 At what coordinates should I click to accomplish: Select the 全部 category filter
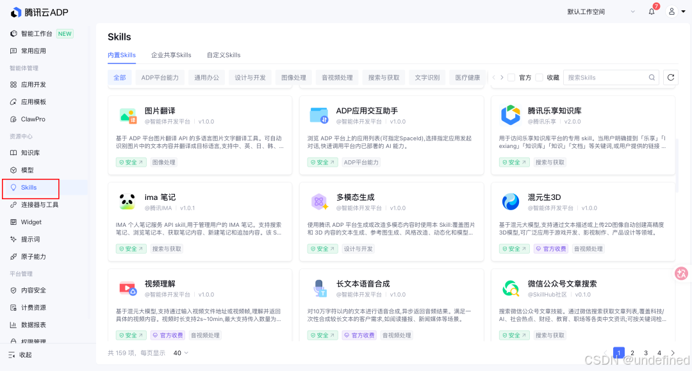(x=120, y=78)
